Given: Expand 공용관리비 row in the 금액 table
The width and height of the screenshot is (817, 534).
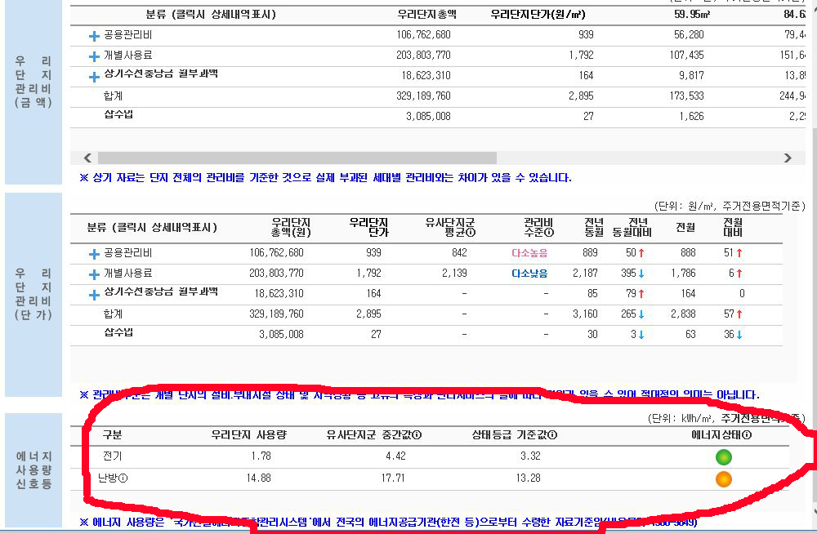Looking at the screenshot, I should (x=95, y=36).
